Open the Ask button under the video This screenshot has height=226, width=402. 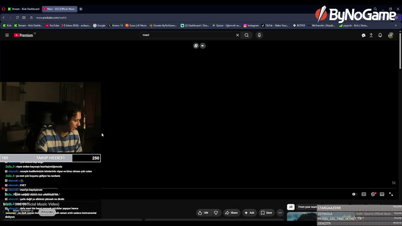tap(249, 213)
